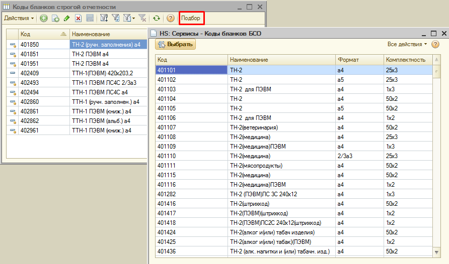This screenshot has width=449, height=264.
Task: Click the disable-filter funnel icon
Action: pyautogui.click(x=142, y=18)
